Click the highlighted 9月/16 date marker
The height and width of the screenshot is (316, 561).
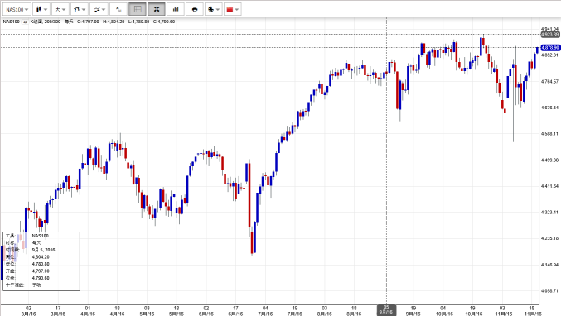pyautogui.click(x=386, y=310)
